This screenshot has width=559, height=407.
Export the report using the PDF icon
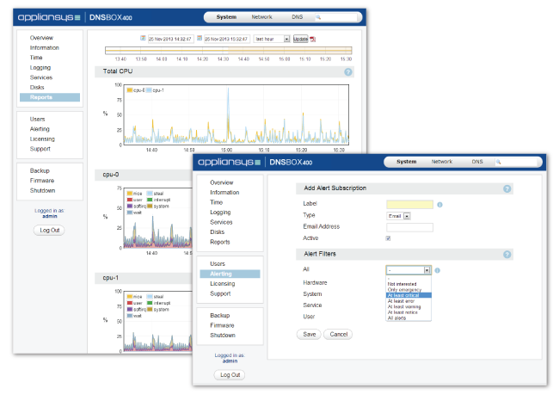313,40
